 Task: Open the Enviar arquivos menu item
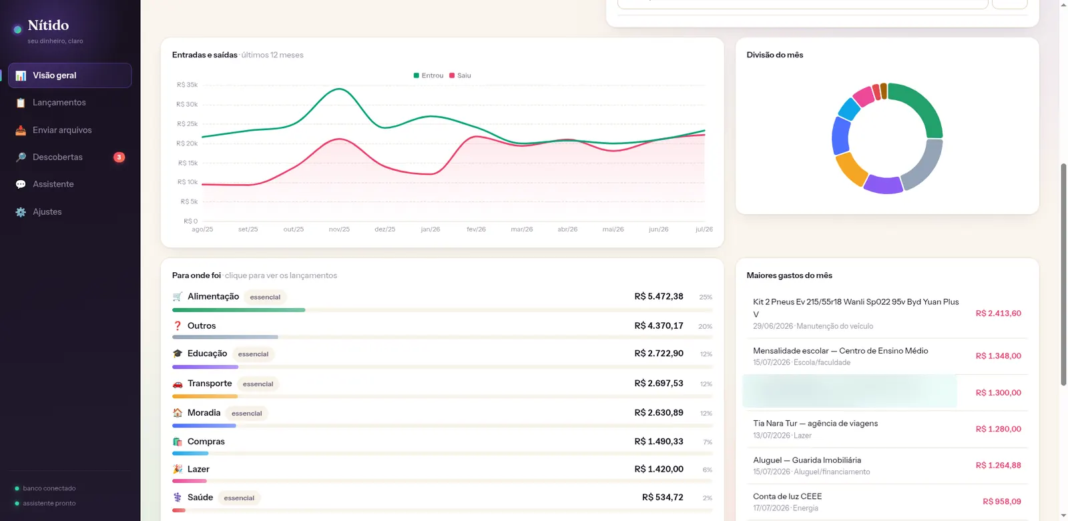[69, 130]
